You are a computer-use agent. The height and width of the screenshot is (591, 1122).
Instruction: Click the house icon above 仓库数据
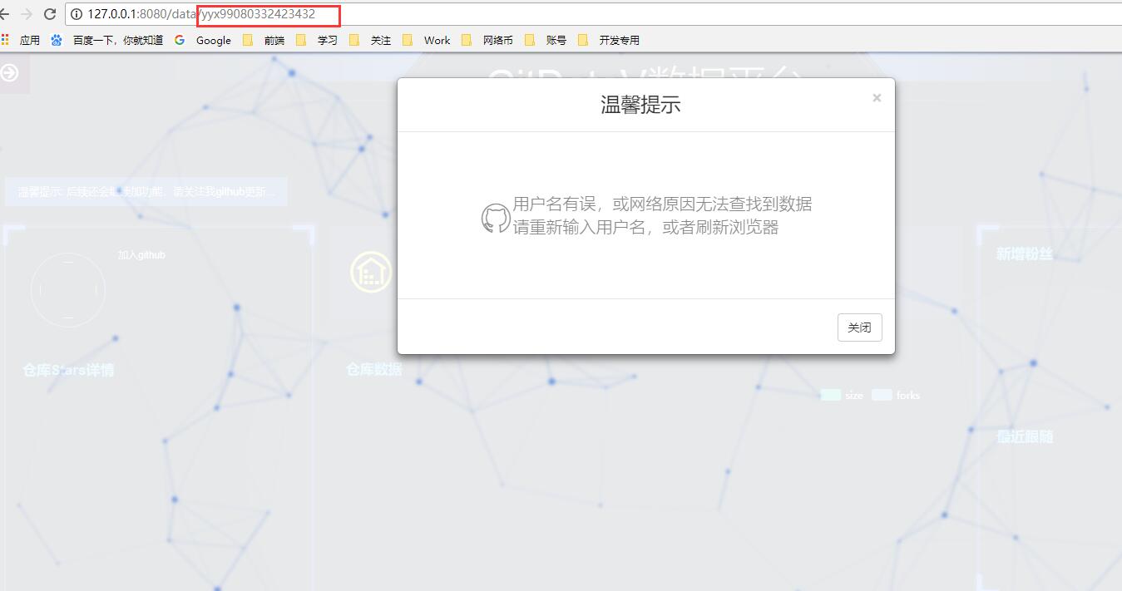pyautogui.click(x=371, y=272)
